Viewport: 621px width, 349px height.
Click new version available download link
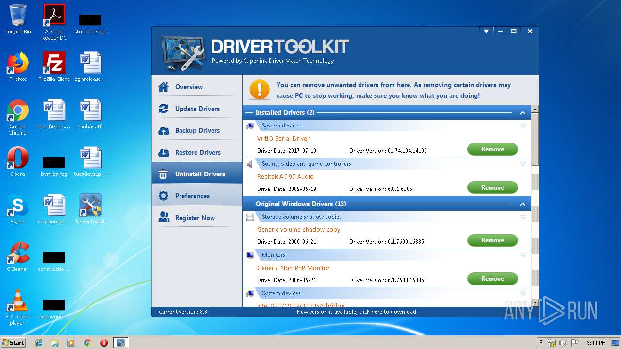tap(357, 312)
